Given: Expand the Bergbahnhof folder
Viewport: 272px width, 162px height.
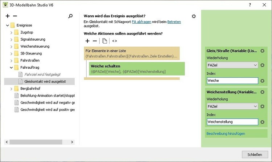Looking at the screenshot, I should (11, 89).
